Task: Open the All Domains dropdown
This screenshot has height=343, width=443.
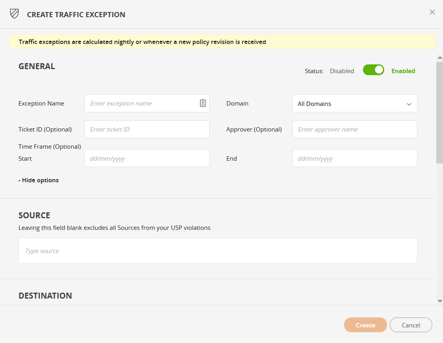Action: [x=354, y=104]
